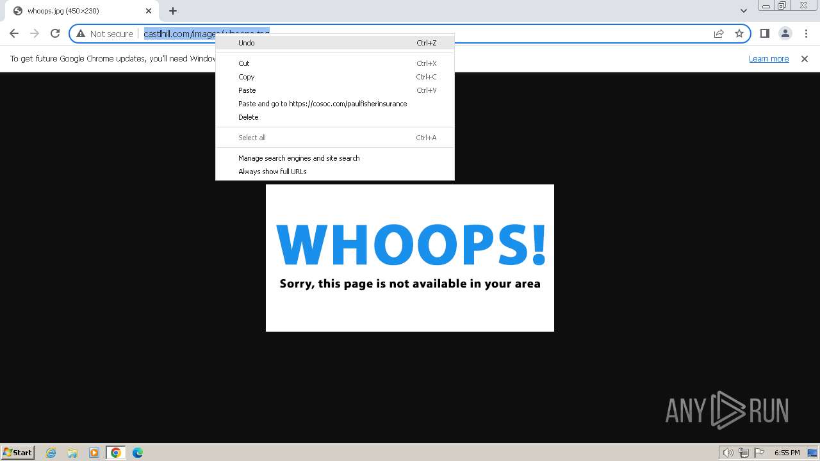Open Manage search engines and site search
This screenshot has width=820, height=461.
[x=335, y=158]
